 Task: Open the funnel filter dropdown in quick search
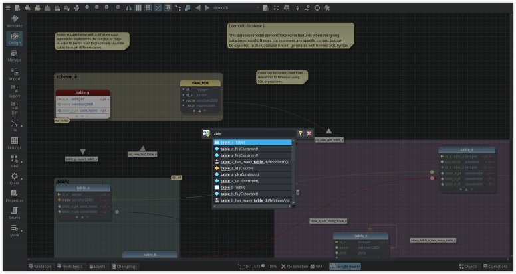[301, 133]
